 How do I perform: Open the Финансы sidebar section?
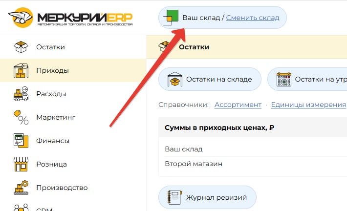point(73,141)
